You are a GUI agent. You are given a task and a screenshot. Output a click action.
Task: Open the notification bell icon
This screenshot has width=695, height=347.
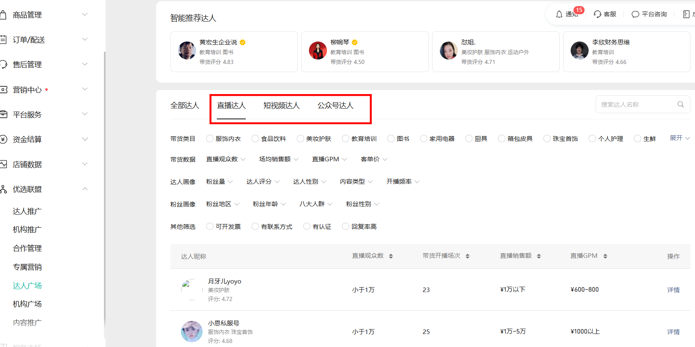[559, 14]
